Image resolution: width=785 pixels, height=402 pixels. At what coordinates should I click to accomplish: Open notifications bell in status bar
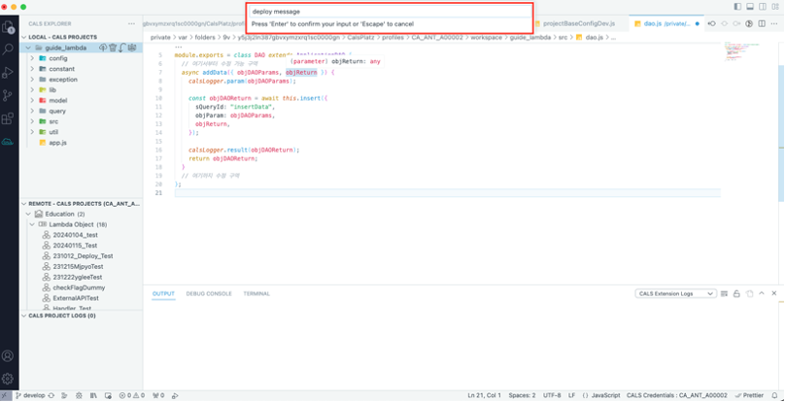point(775,395)
